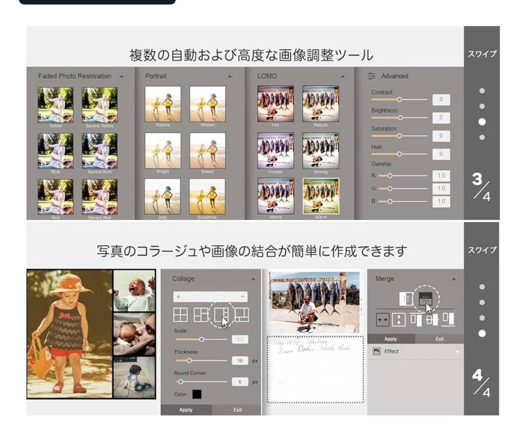Click the Advanced sliders settings icon

pos(372,76)
